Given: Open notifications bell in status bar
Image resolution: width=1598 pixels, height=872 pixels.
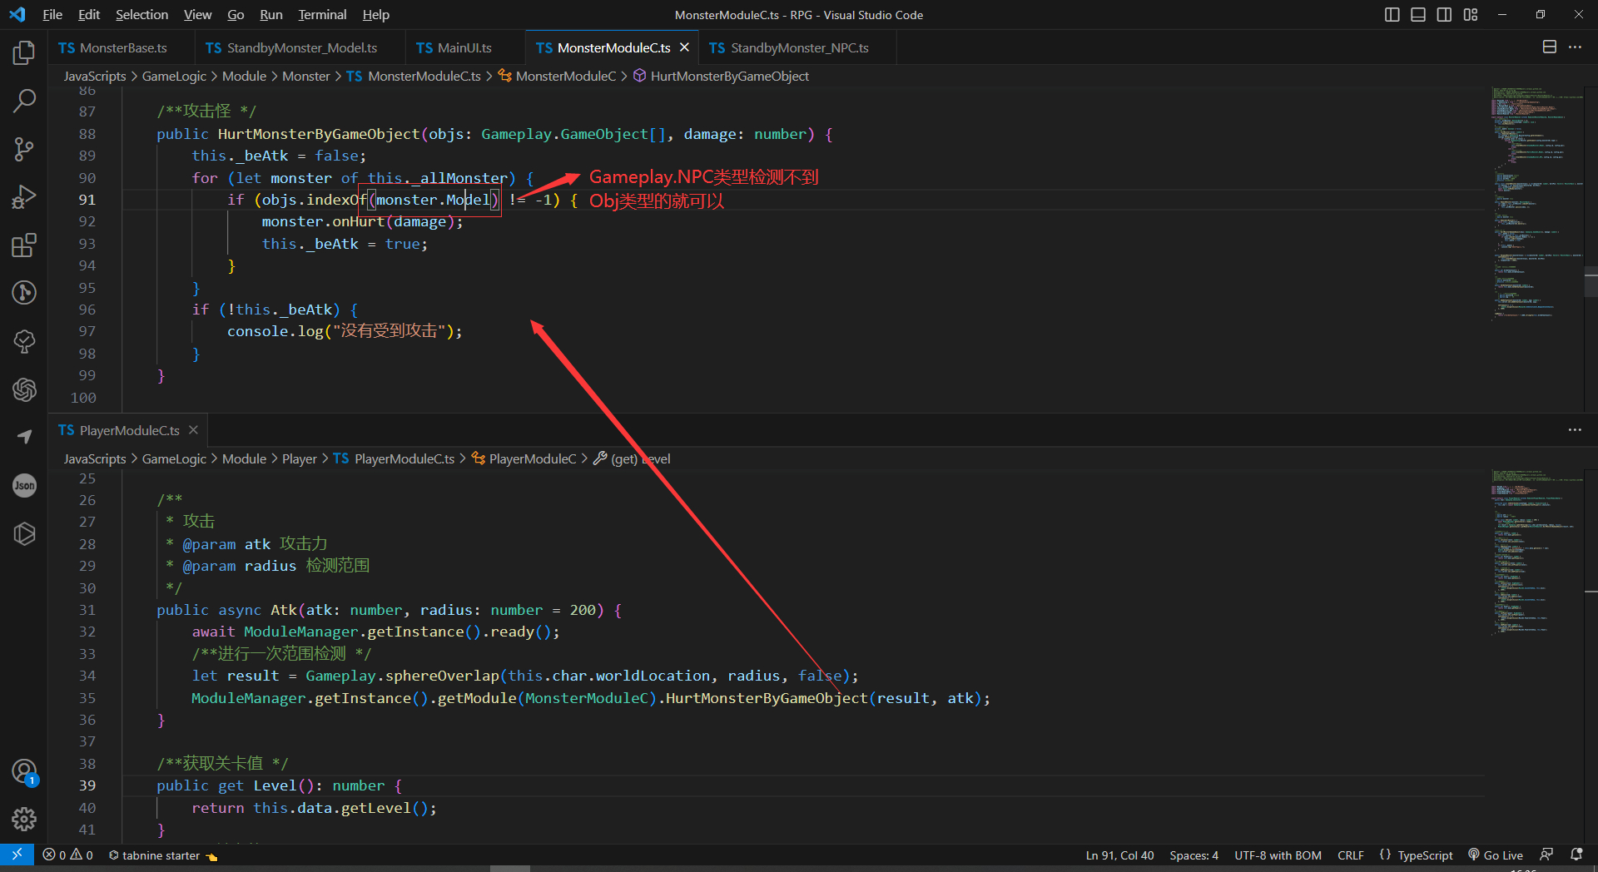Looking at the screenshot, I should pos(1576,855).
